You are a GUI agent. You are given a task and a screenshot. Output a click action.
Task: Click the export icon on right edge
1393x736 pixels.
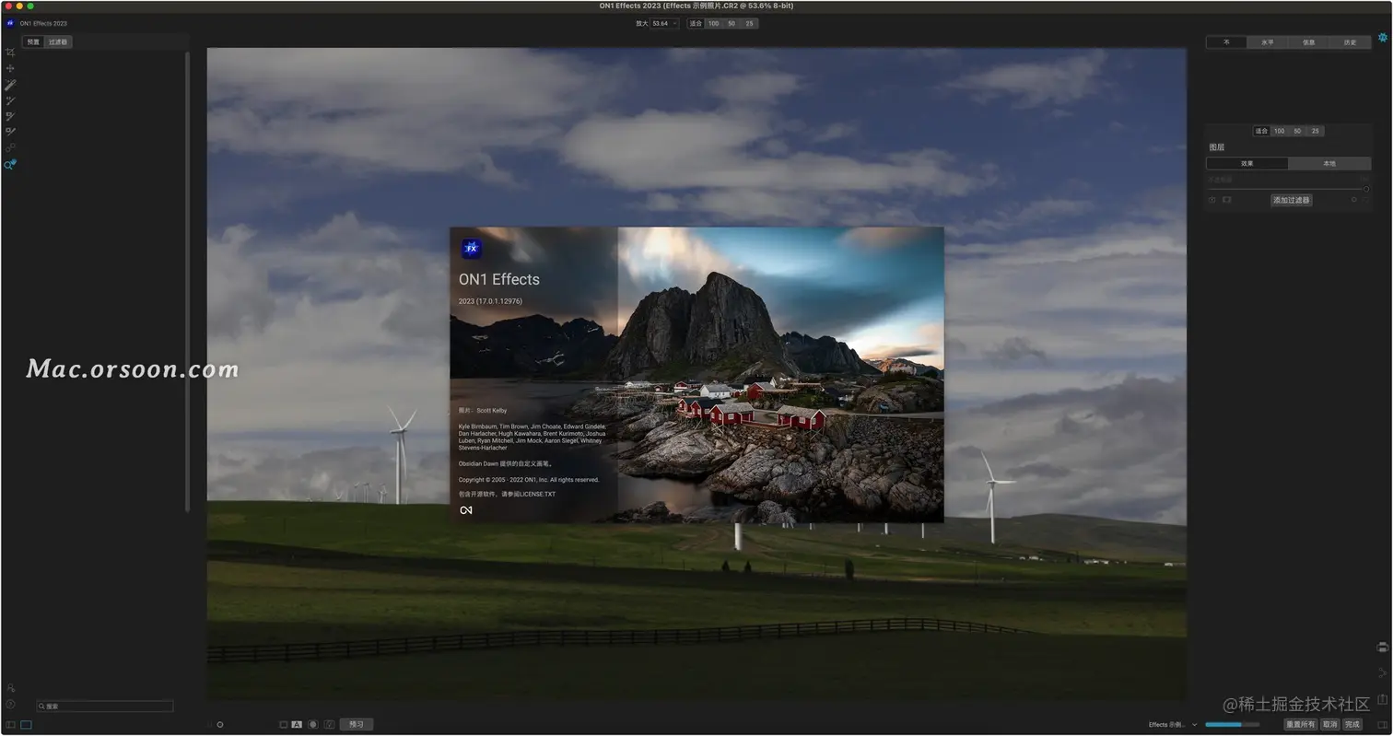click(1382, 699)
